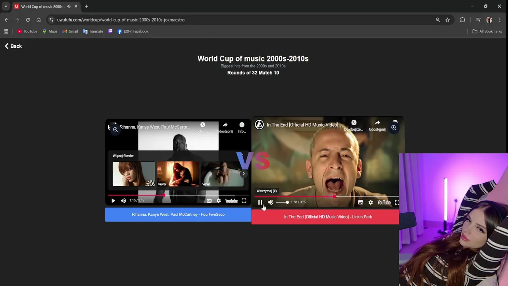Mute the tab via speaker icon
The width and height of the screenshot is (508, 286).
coord(69,6)
